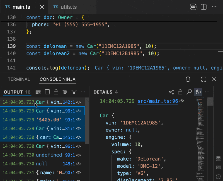This screenshot has height=181, width=223.
Task: Open the keyboard icon on right edge
Action: (219, 167)
